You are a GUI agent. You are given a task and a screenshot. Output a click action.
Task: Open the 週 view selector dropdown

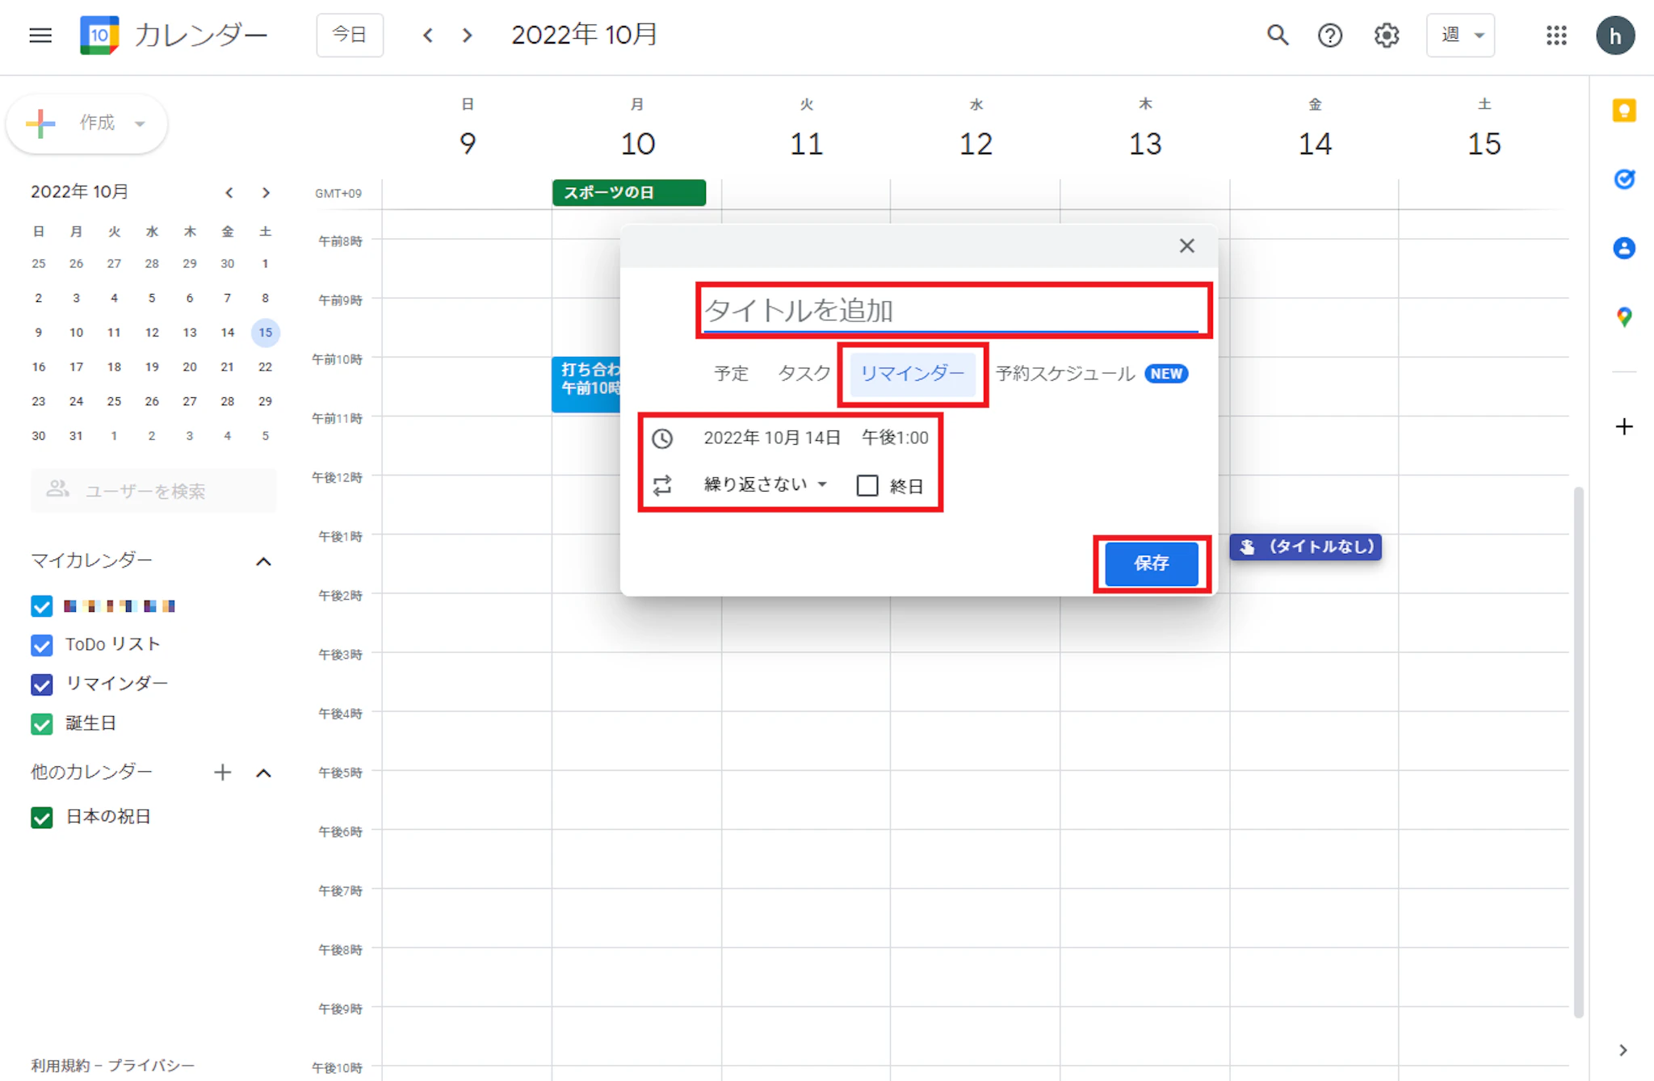tap(1460, 36)
